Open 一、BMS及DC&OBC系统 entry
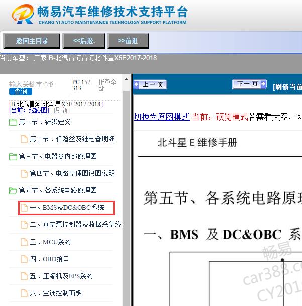 pos(67,208)
